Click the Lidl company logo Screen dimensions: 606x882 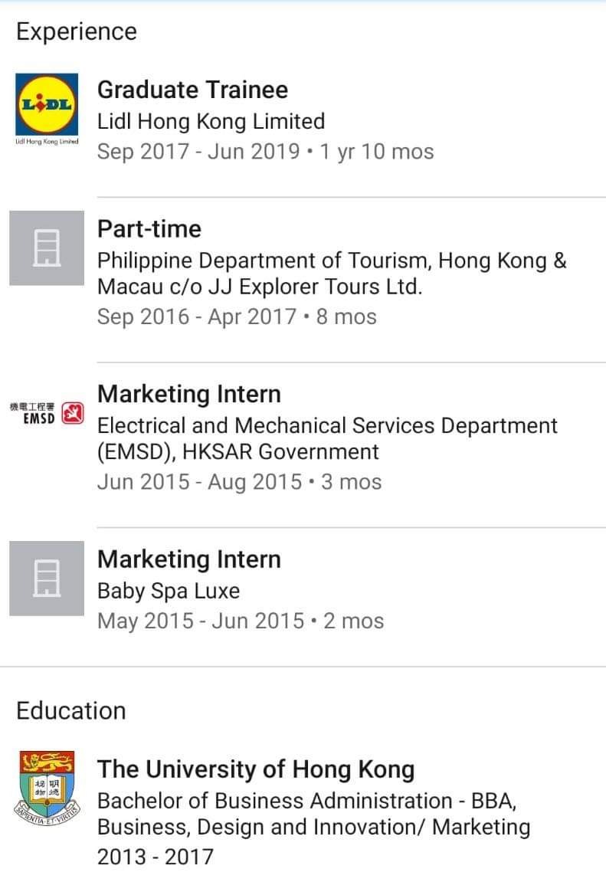(x=47, y=105)
